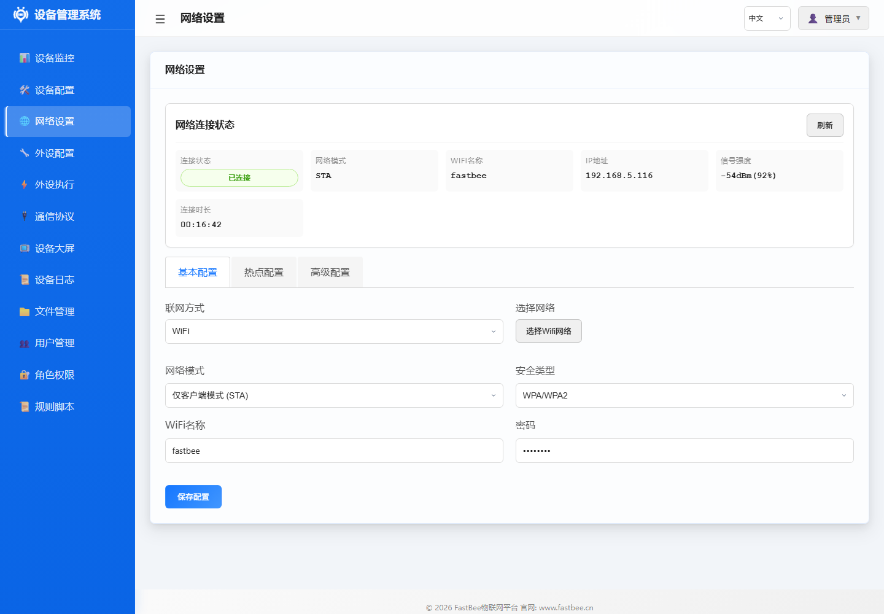
Task: Click the 选择Wifi网络 button
Action: pos(548,331)
